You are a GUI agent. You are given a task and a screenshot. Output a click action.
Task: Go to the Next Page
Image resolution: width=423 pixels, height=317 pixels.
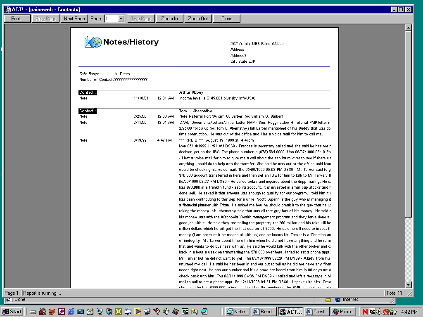(x=74, y=19)
